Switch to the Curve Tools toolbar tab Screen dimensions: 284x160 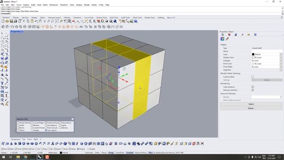(89, 18)
